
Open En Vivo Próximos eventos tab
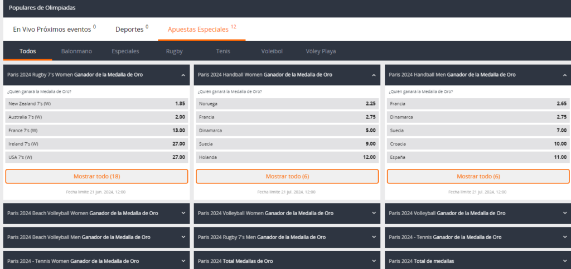pyautogui.click(x=54, y=29)
